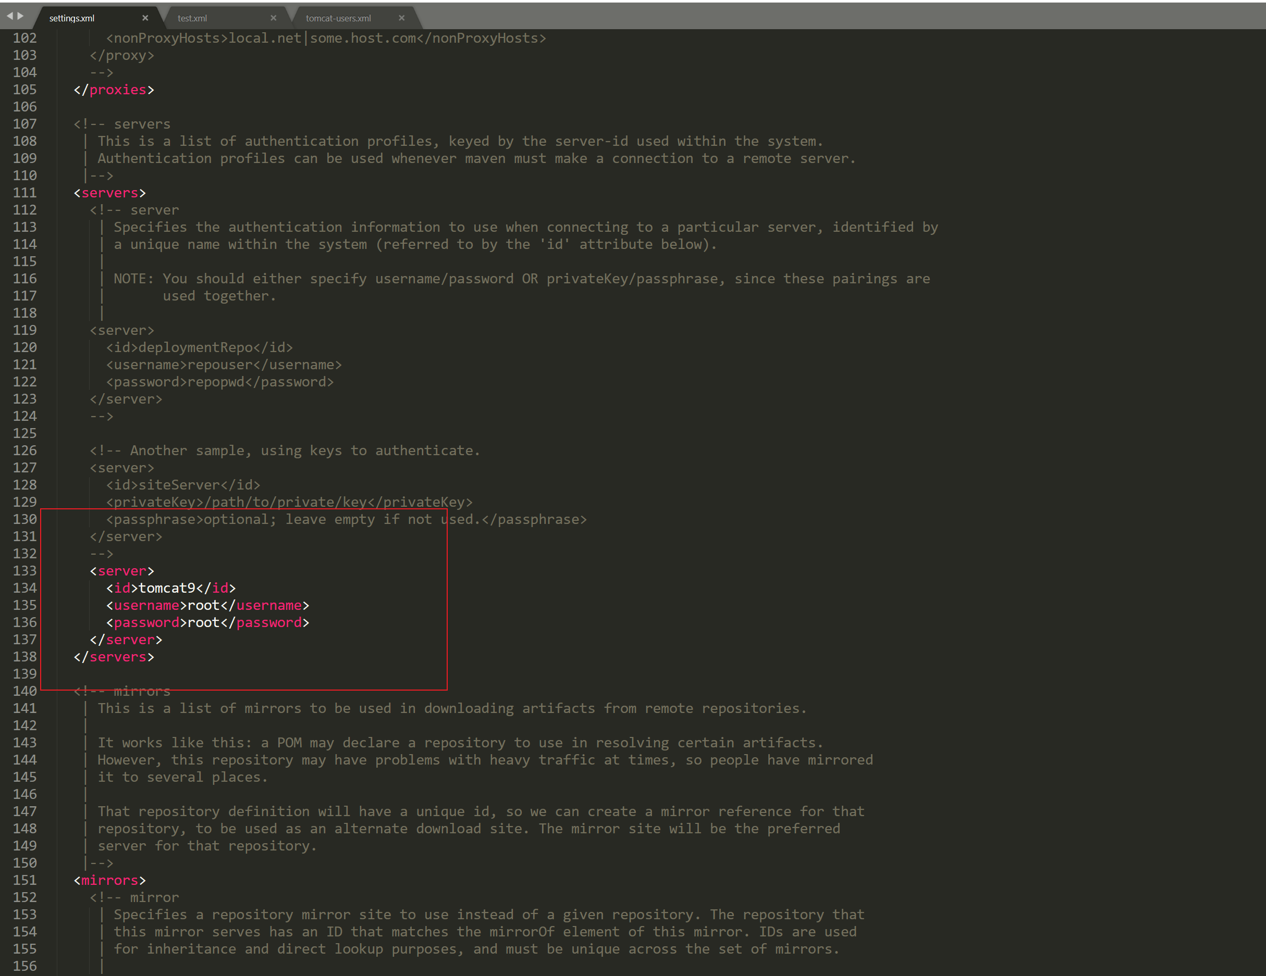Click the deploymentRepo id text
Image resolution: width=1266 pixels, height=976 pixels.
coord(195,347)
